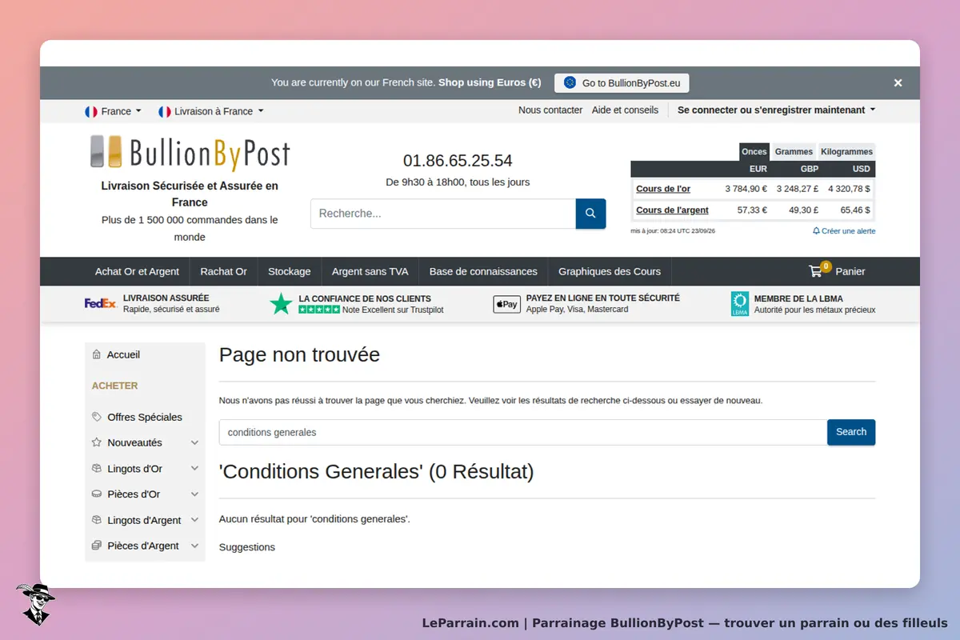Click the Suggestions text
This screenshot has width=960, height=640.
[x=247, y=547]
